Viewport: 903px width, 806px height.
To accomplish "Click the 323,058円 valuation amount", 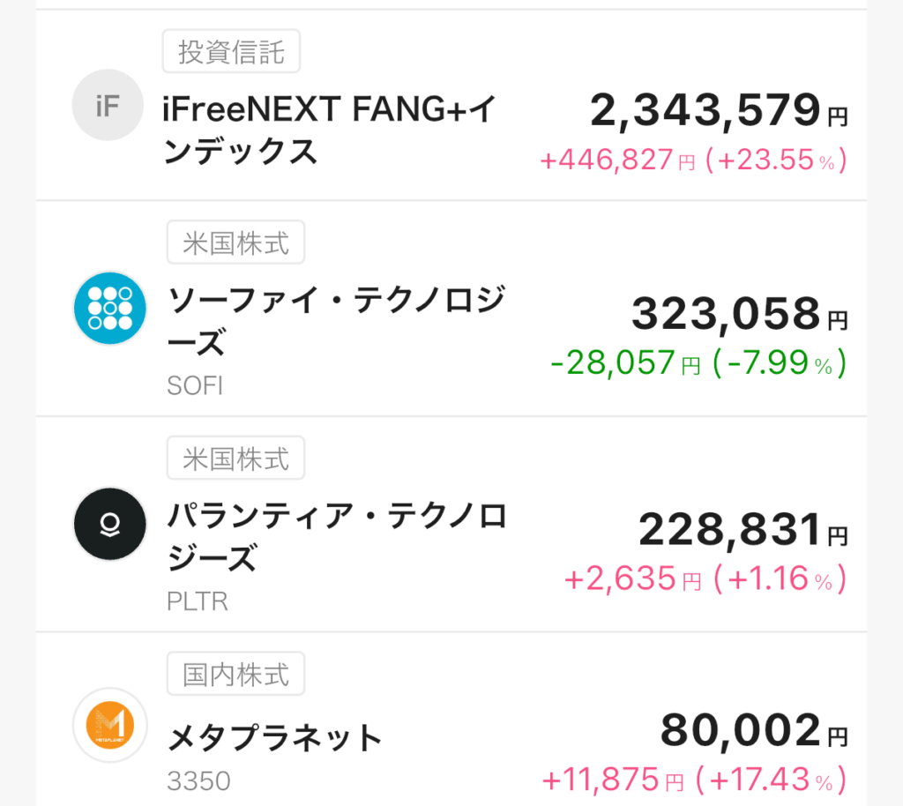I will (738, 313).
